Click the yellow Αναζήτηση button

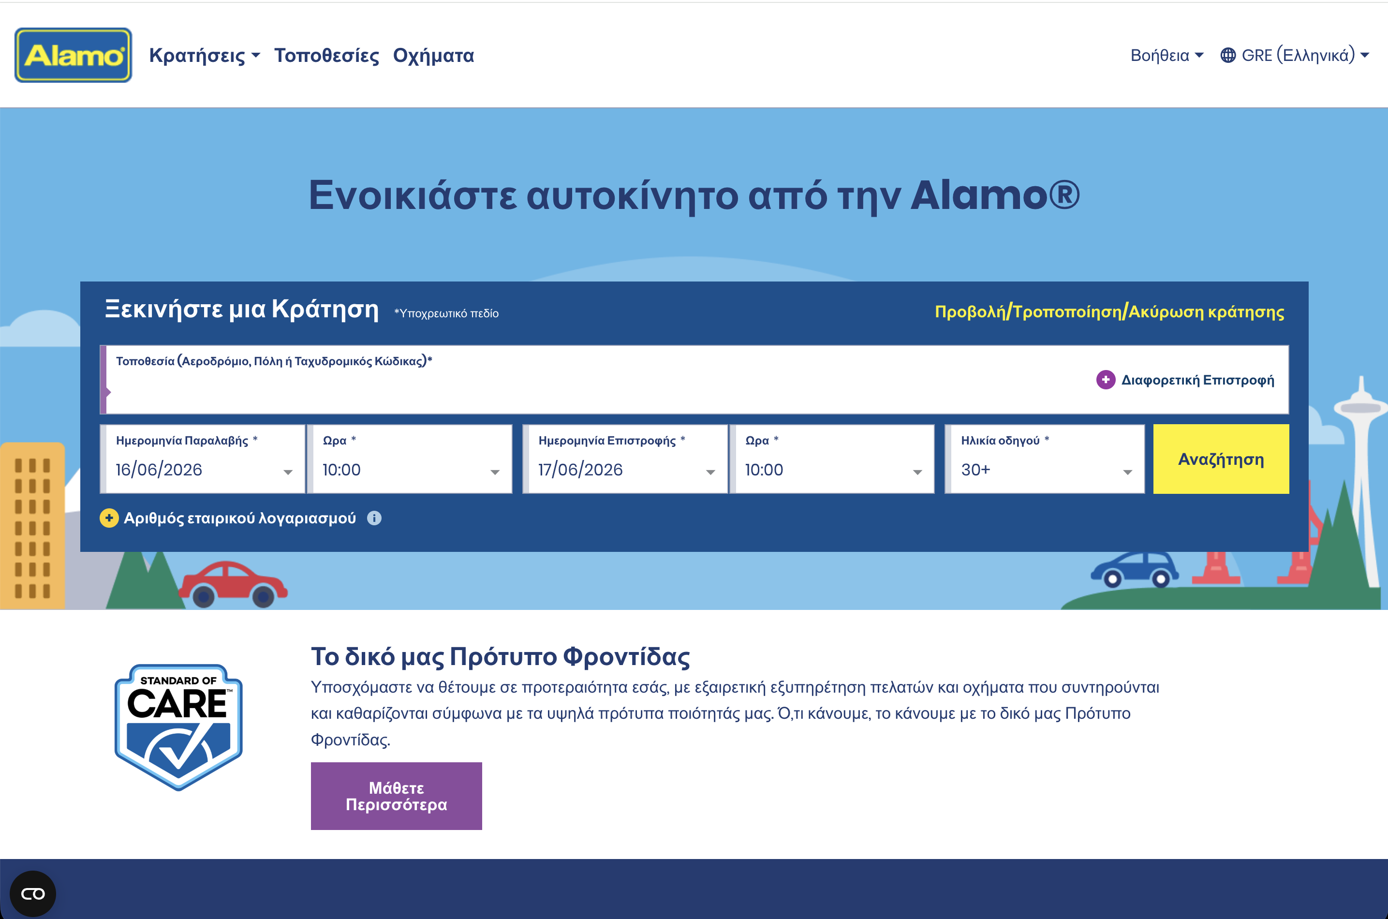click(x=1221, y=459)
